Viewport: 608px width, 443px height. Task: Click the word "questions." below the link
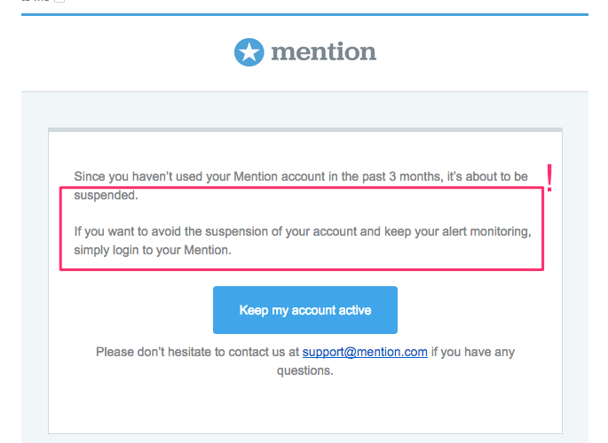[x=305, y=370]
